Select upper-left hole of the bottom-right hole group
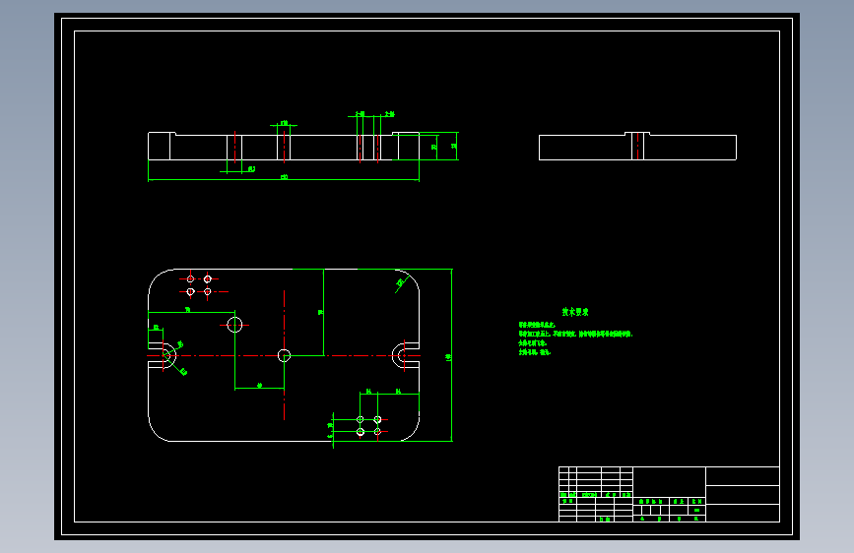The height and width of the screenshot is (553, 854). click(360, 419)
